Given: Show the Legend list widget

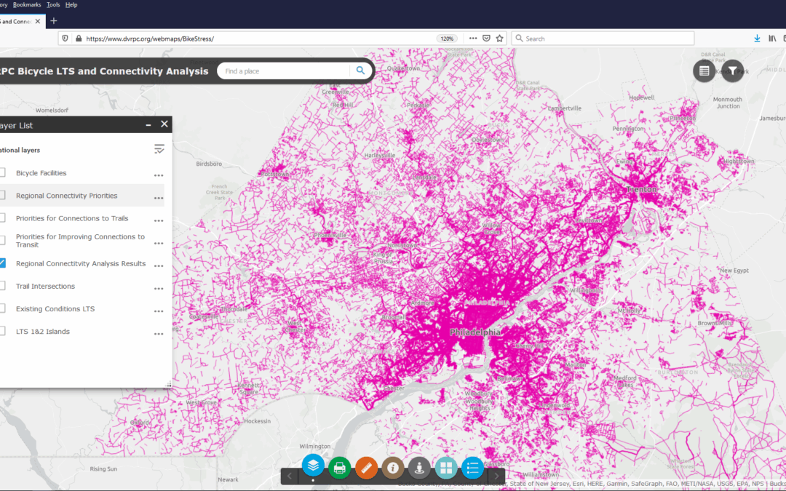Looking at the screenshot, I should click(x=472, y=467).
